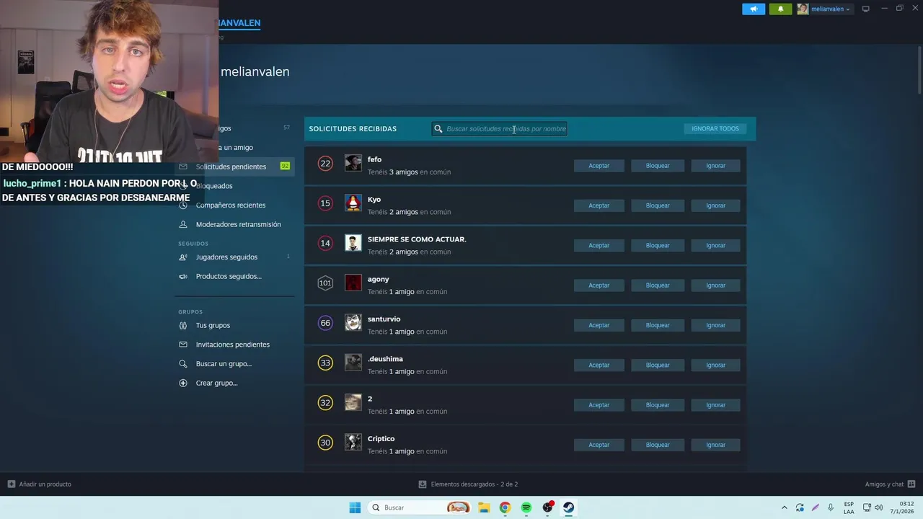Click .deushima's level 33 badge
This screenshot has height=519, width=923.
tap(325, 363)
